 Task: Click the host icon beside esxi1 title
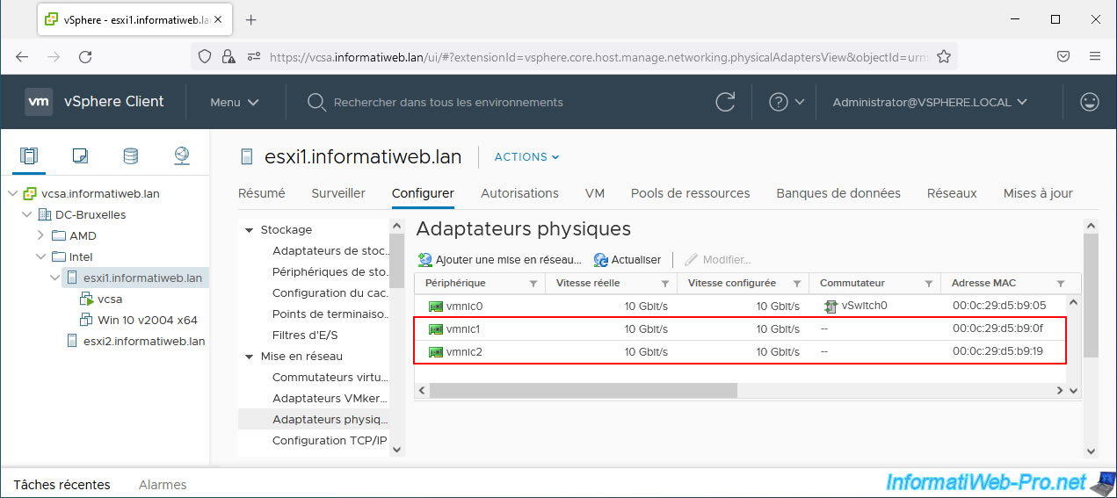(x=248, y=157)
